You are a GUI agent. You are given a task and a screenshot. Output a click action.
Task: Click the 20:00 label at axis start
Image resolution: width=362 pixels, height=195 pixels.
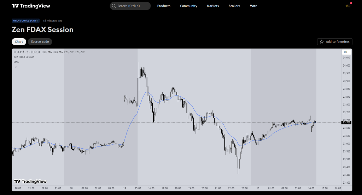tap(18, 188)
